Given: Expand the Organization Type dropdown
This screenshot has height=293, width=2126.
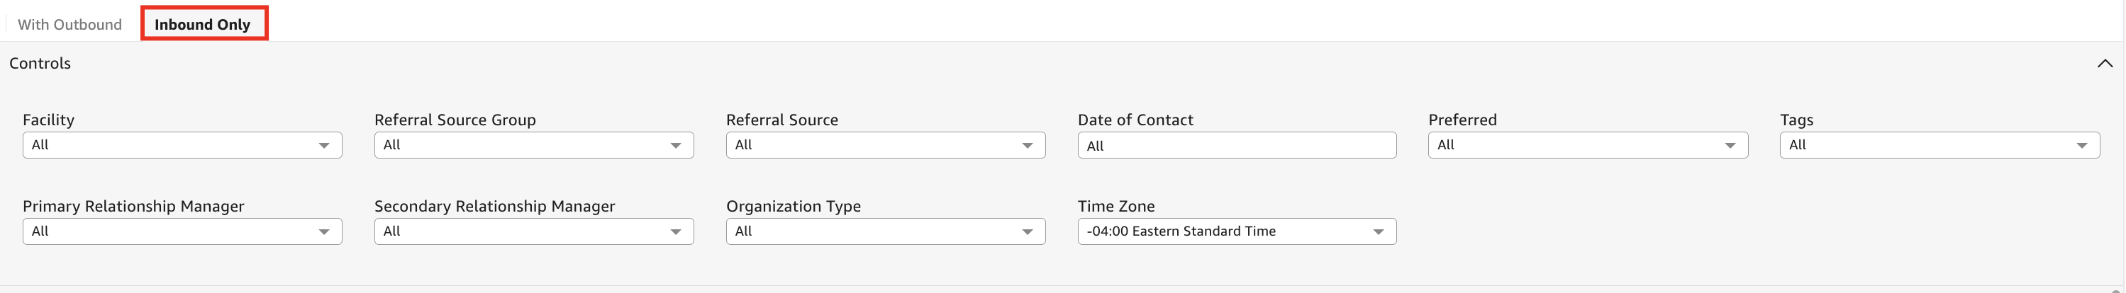Looking at the screenshot, I should click(885, 231).
